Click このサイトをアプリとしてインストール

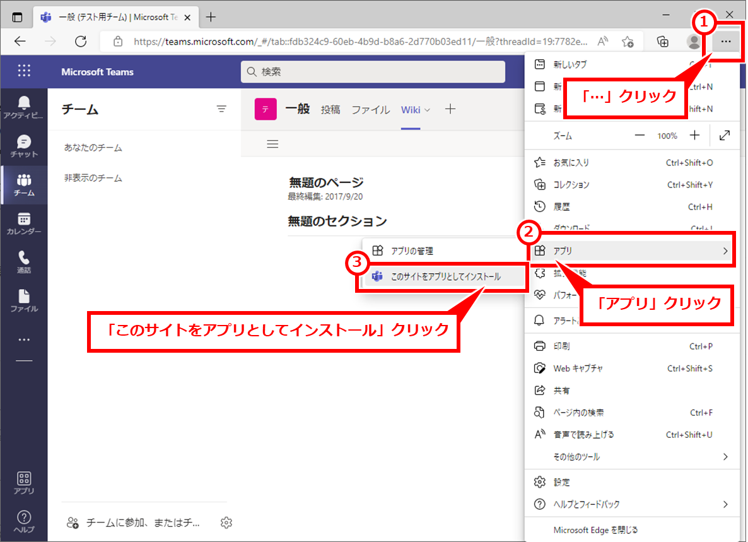coord(443,276)
